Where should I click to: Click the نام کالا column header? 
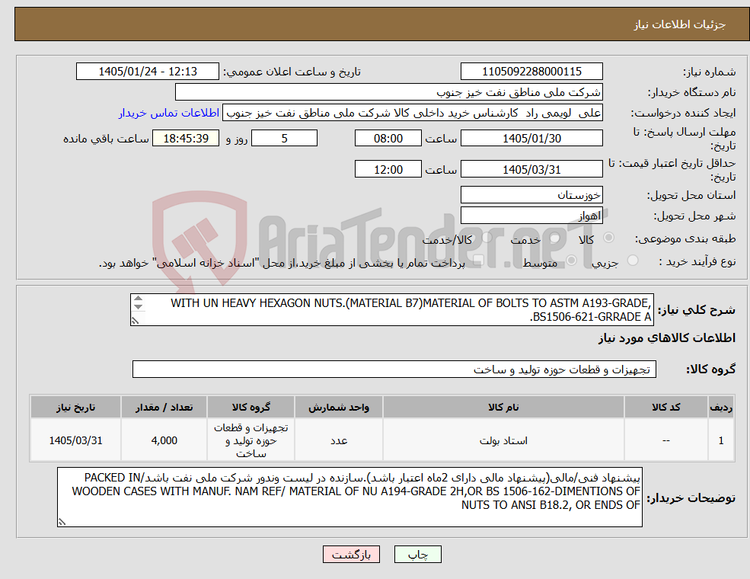[x=503, y=408]
